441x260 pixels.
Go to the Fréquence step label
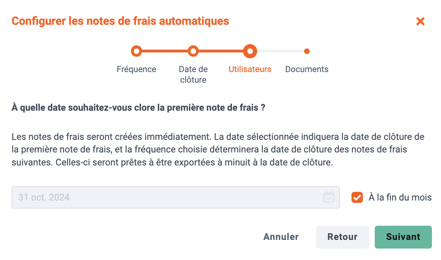click(x=136, y=69)
